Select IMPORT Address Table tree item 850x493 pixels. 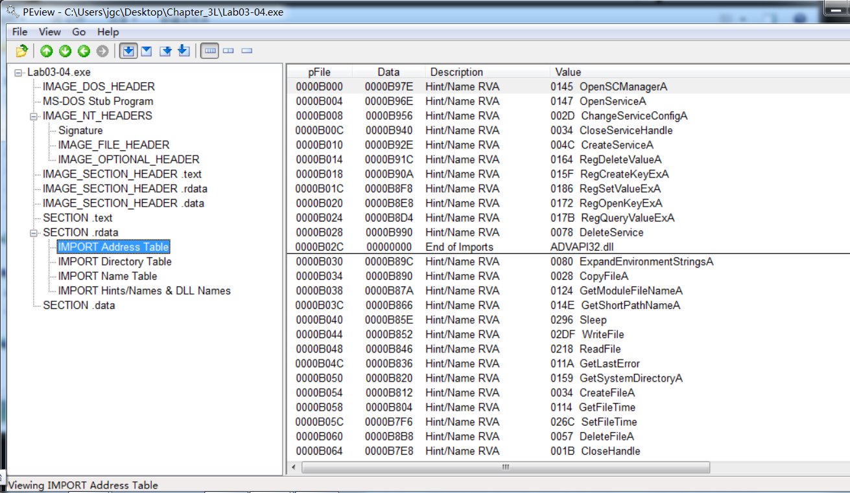point(113,247)
